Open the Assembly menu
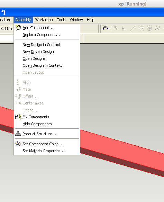The image size is (164, 202). point(23,20)
